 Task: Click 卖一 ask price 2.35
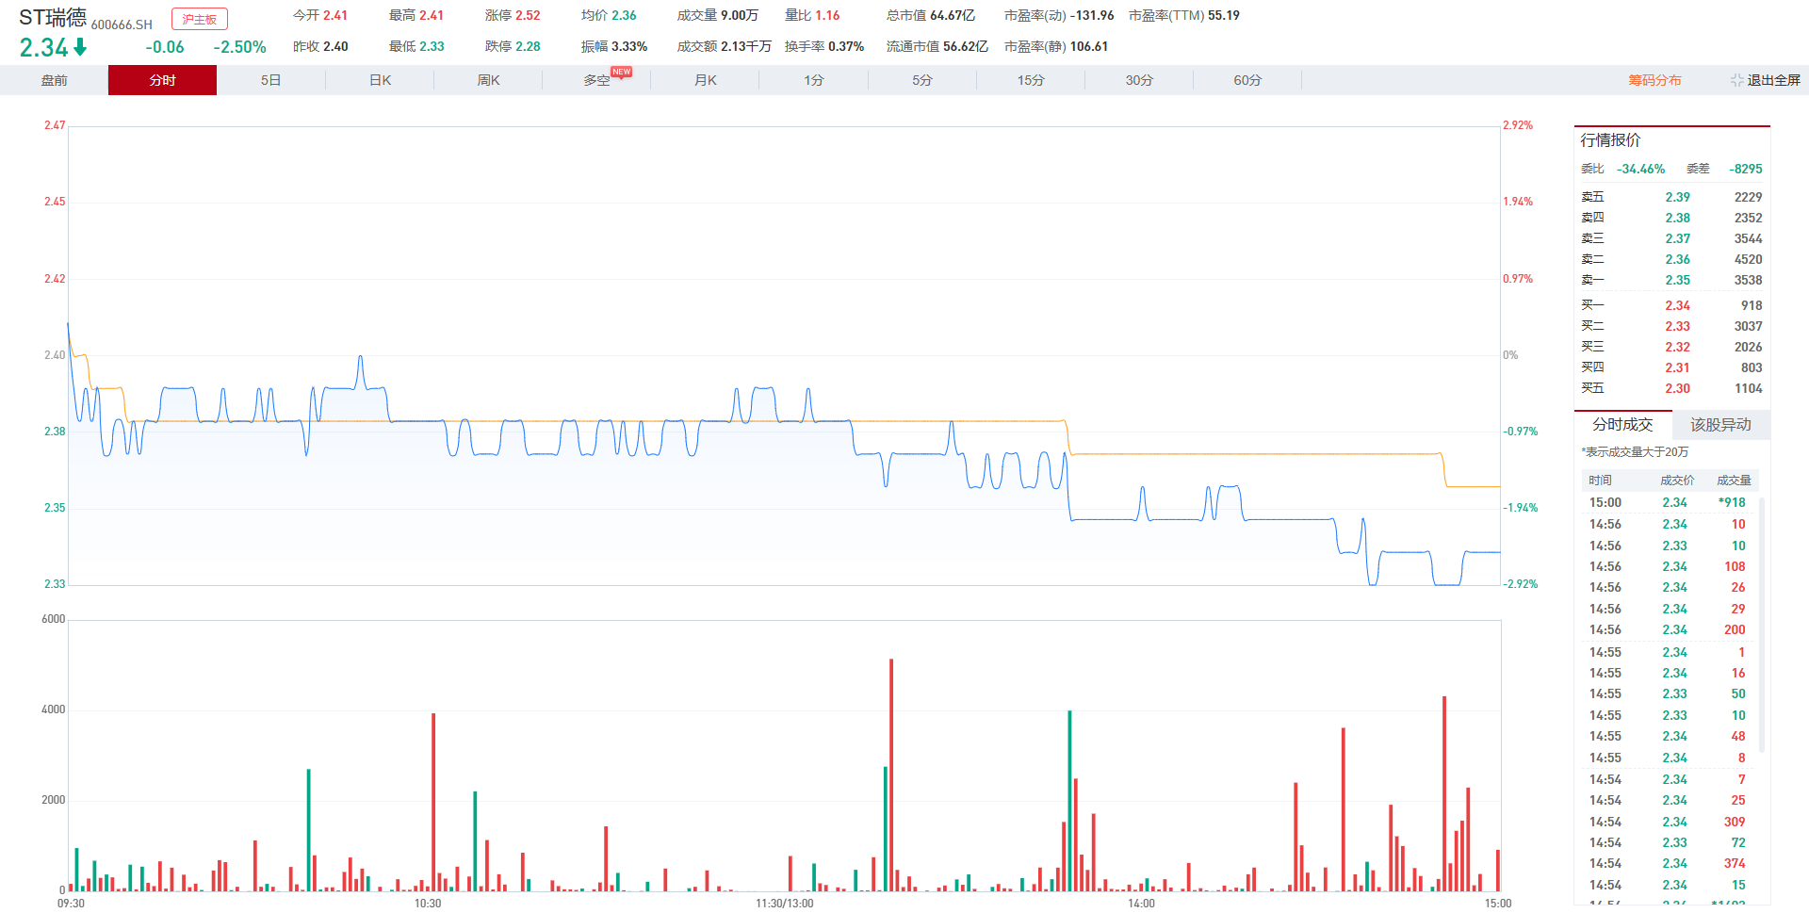point(1677,280)
